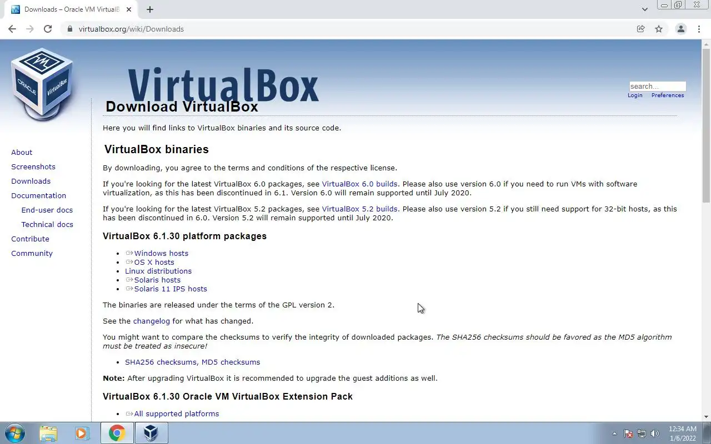The width and height of the screenshot is (711, 444).
Task: Open File Explorer from the taskbar
Action: (48, 433)
